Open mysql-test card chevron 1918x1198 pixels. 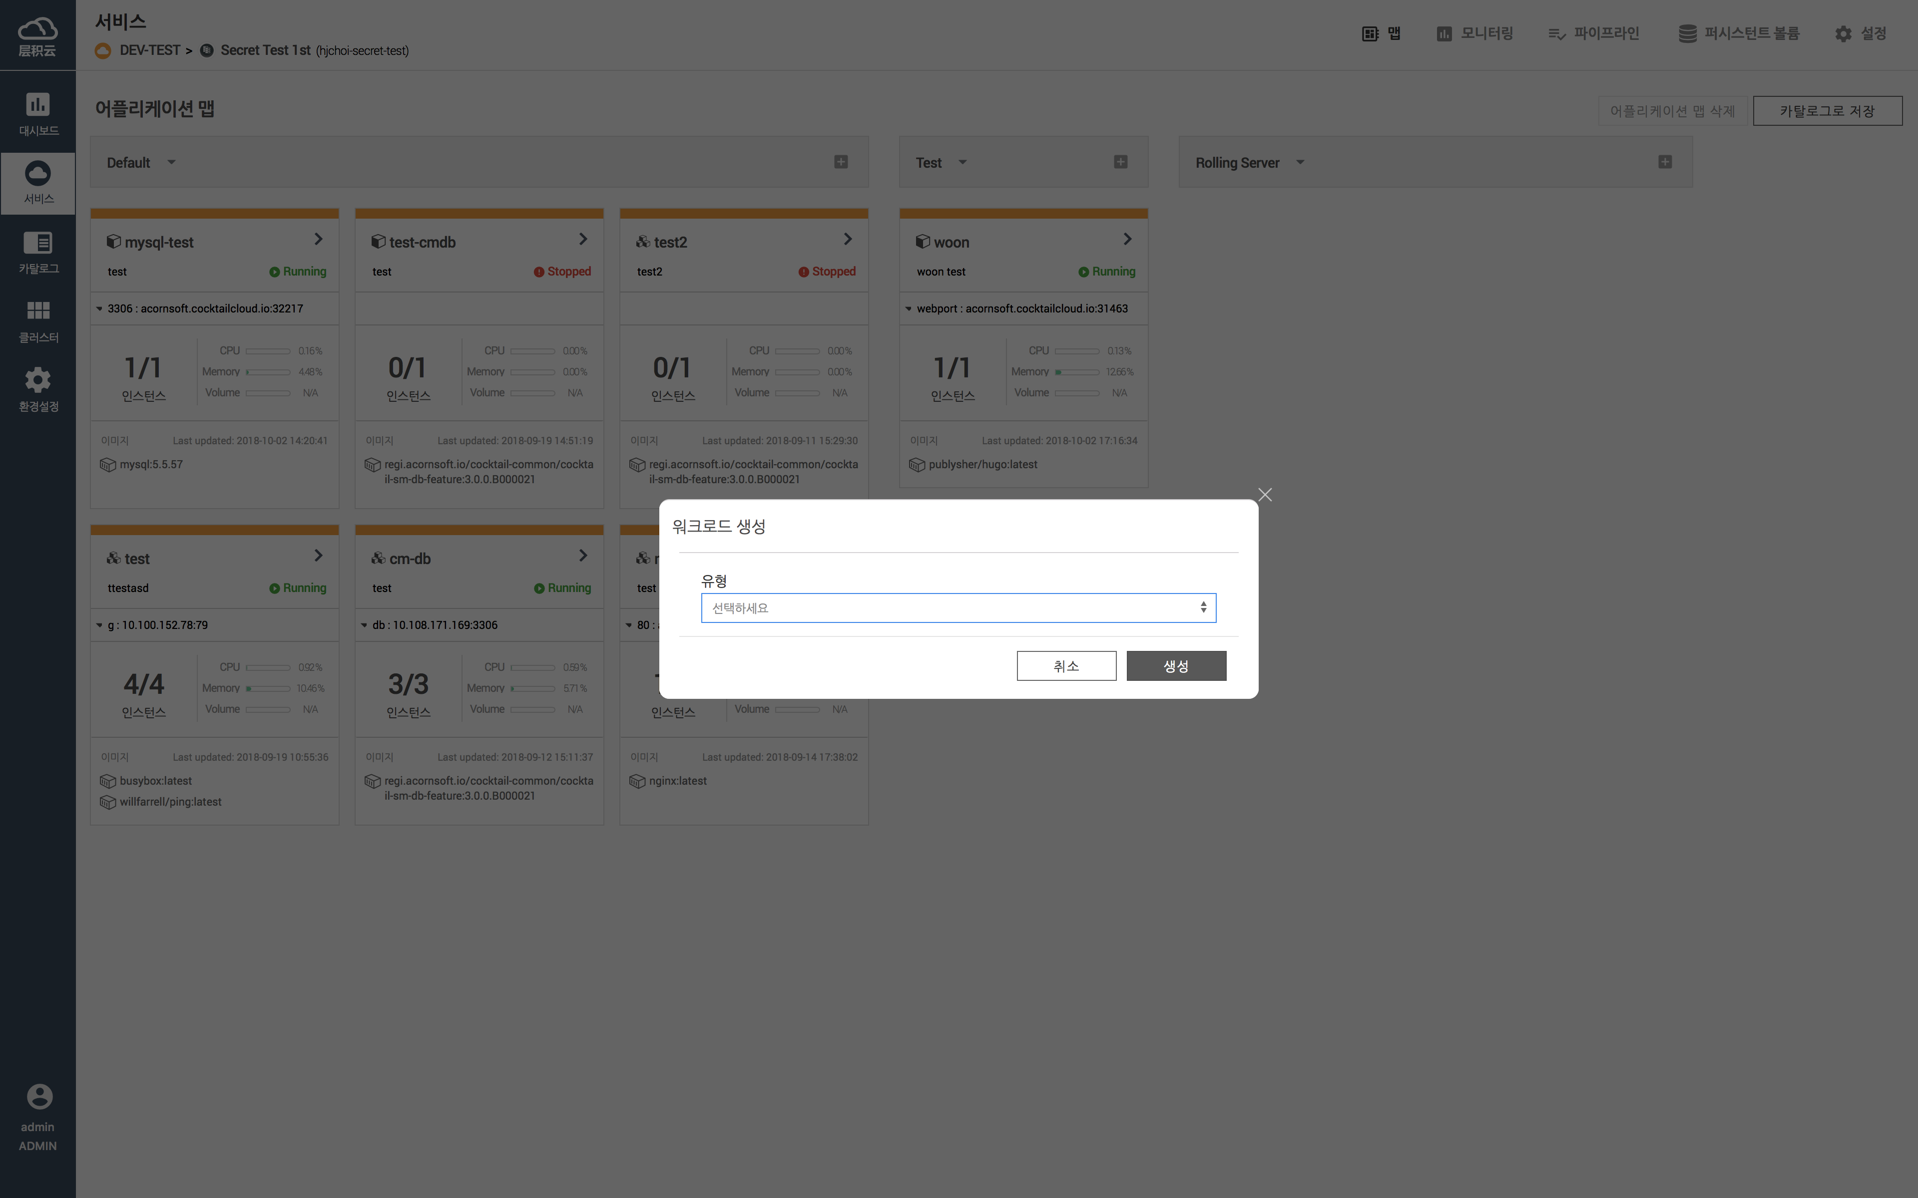[x=319, y=239]
